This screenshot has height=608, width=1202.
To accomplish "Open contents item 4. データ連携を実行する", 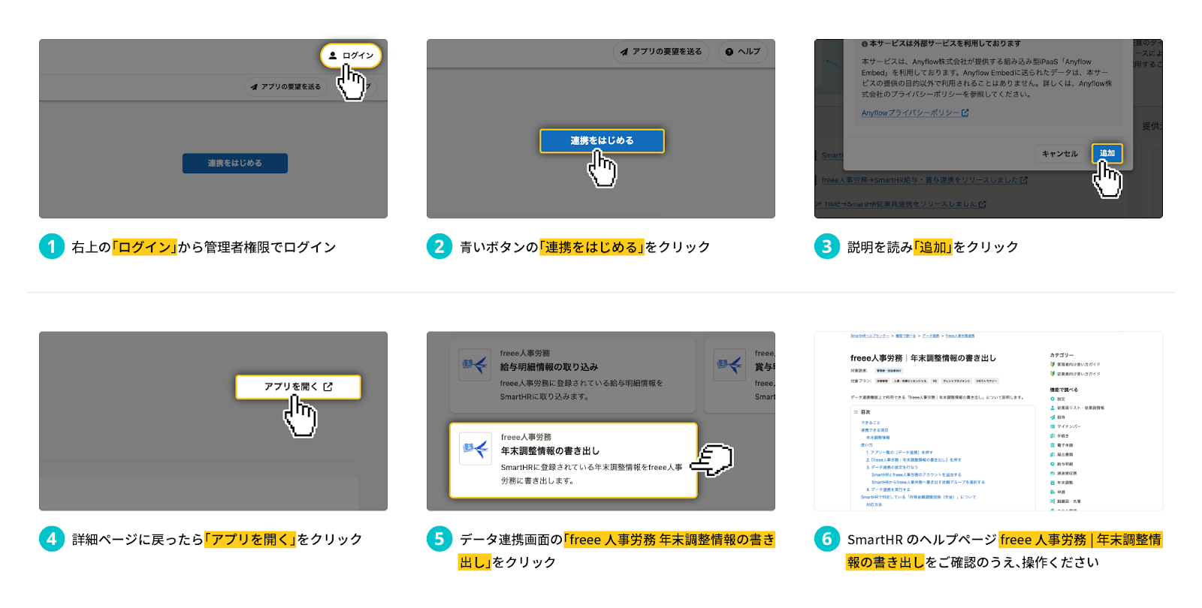I will [x=888, y=489].
